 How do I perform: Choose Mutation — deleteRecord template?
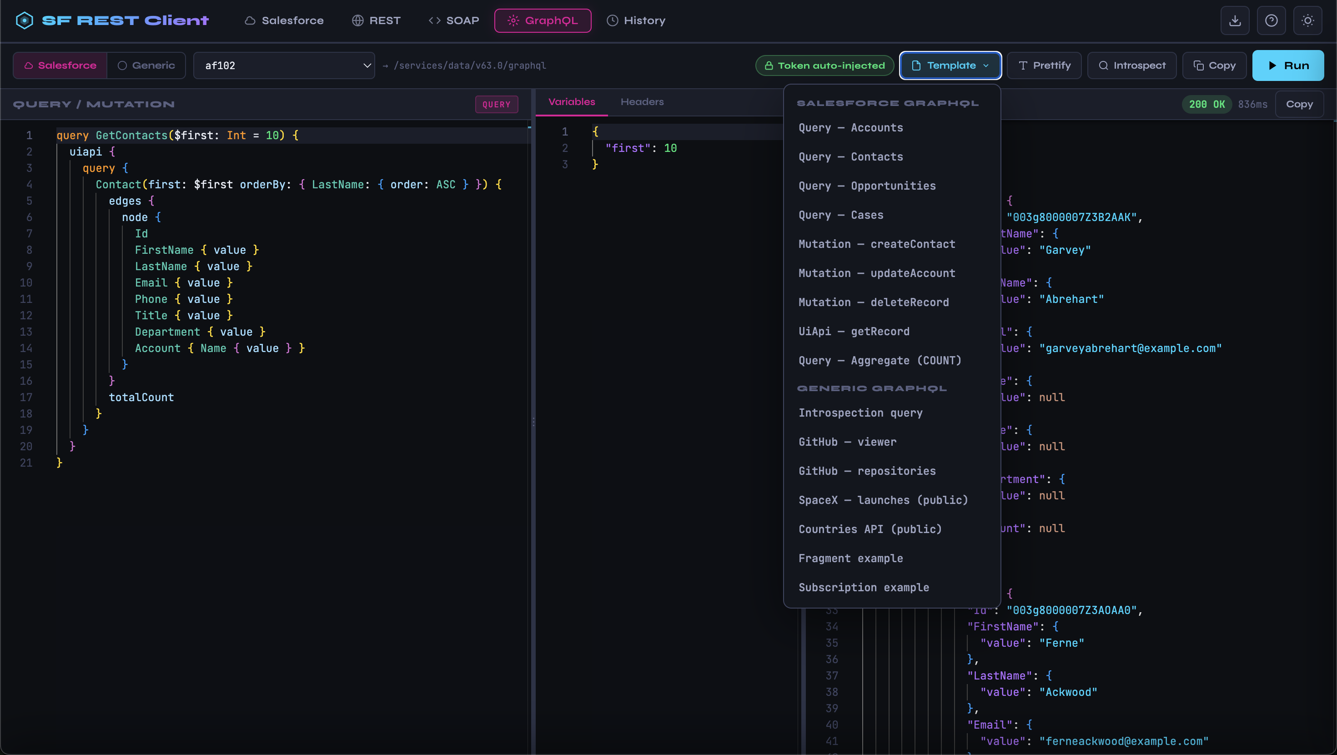point(892,302)
